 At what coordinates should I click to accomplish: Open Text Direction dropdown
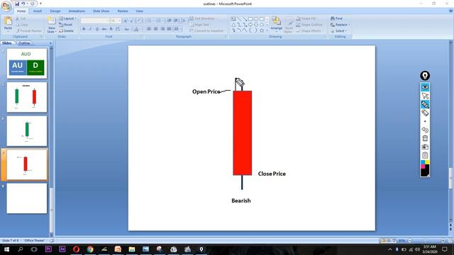pos(203,18)
